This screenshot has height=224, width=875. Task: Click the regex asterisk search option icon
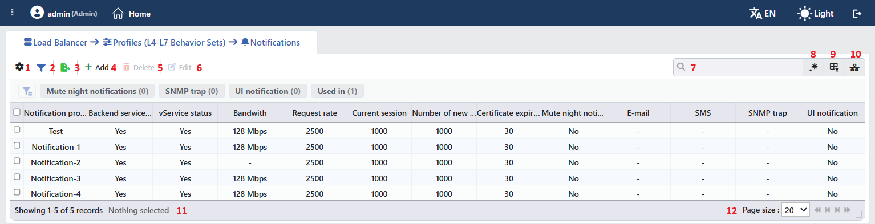click(813, 67)
